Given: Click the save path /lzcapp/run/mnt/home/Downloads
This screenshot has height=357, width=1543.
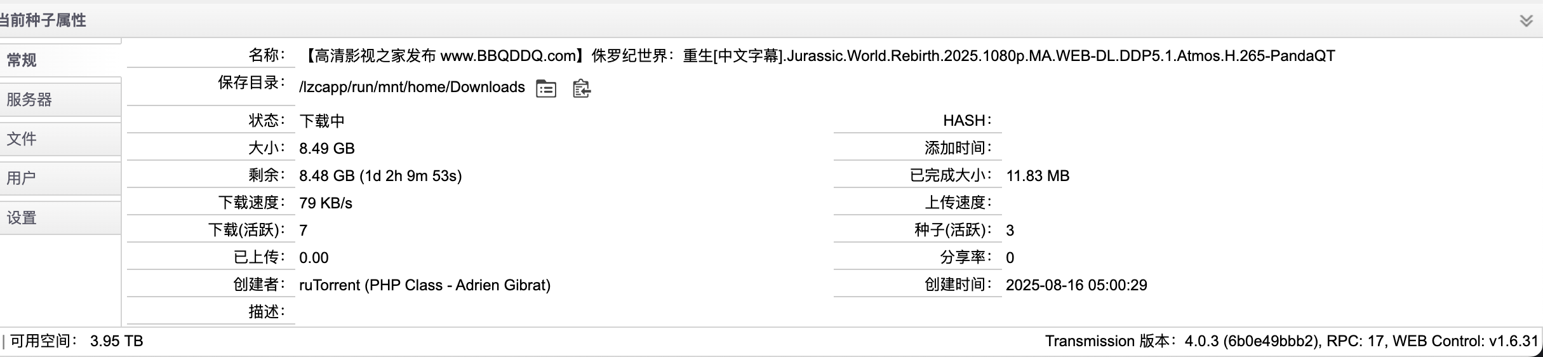Looking at the screenshot, I should click(x=412, y=87).
